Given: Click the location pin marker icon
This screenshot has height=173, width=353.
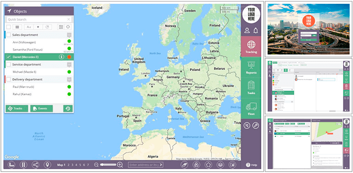Looking at the screenshot, I should coord(48,165).
